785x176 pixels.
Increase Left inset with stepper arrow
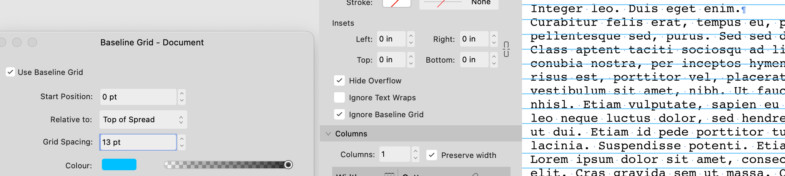411,35
